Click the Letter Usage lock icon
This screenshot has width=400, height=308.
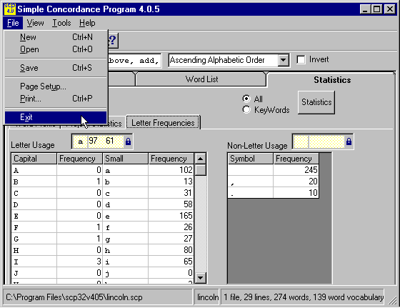128,141
